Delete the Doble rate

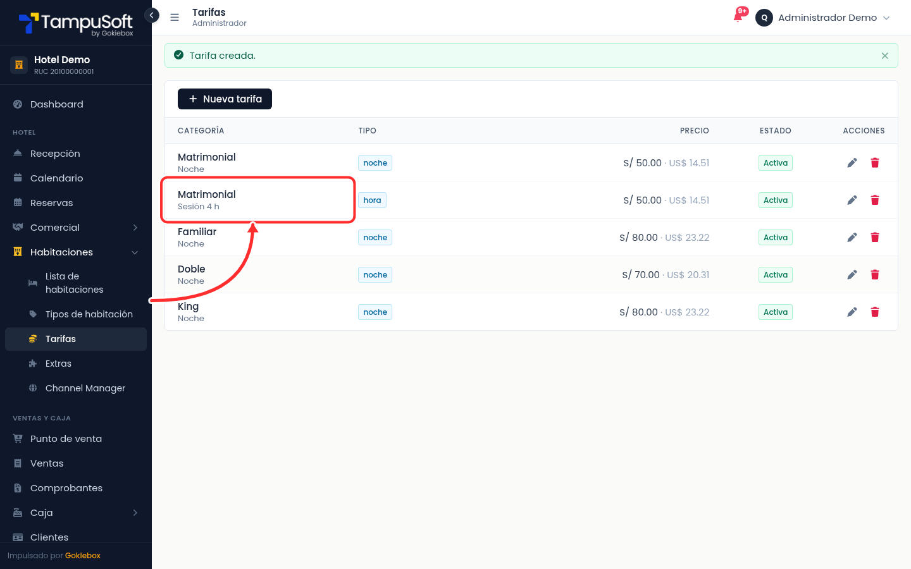[875, 275]
